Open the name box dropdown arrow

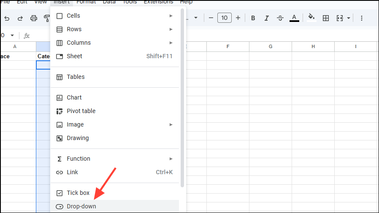[x=12, y=35]
